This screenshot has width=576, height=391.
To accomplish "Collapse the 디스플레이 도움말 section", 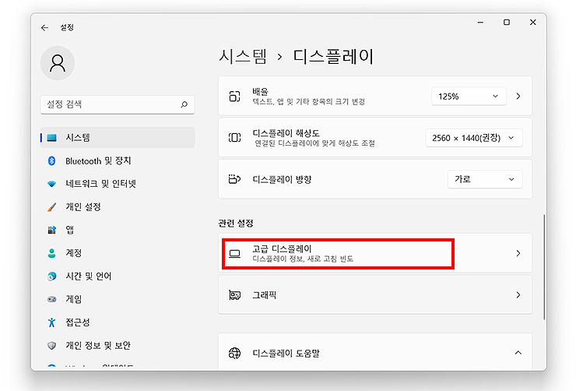I will 518,353.
